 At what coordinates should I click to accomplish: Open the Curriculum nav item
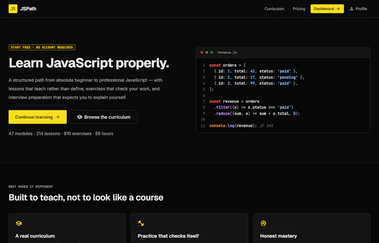pos(274,9)
